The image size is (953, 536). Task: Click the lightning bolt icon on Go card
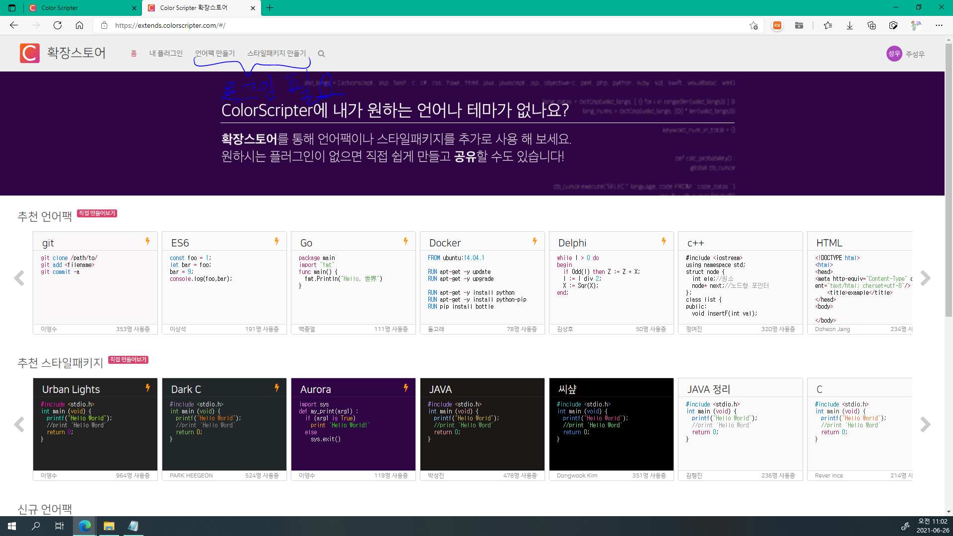tap(406, 241)
